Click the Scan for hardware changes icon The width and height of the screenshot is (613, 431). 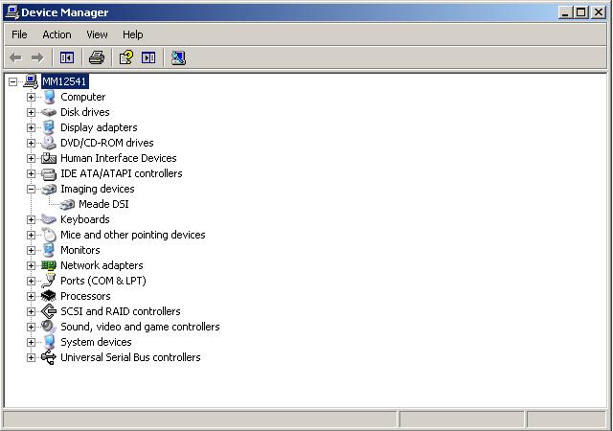(x=178, y=57)
